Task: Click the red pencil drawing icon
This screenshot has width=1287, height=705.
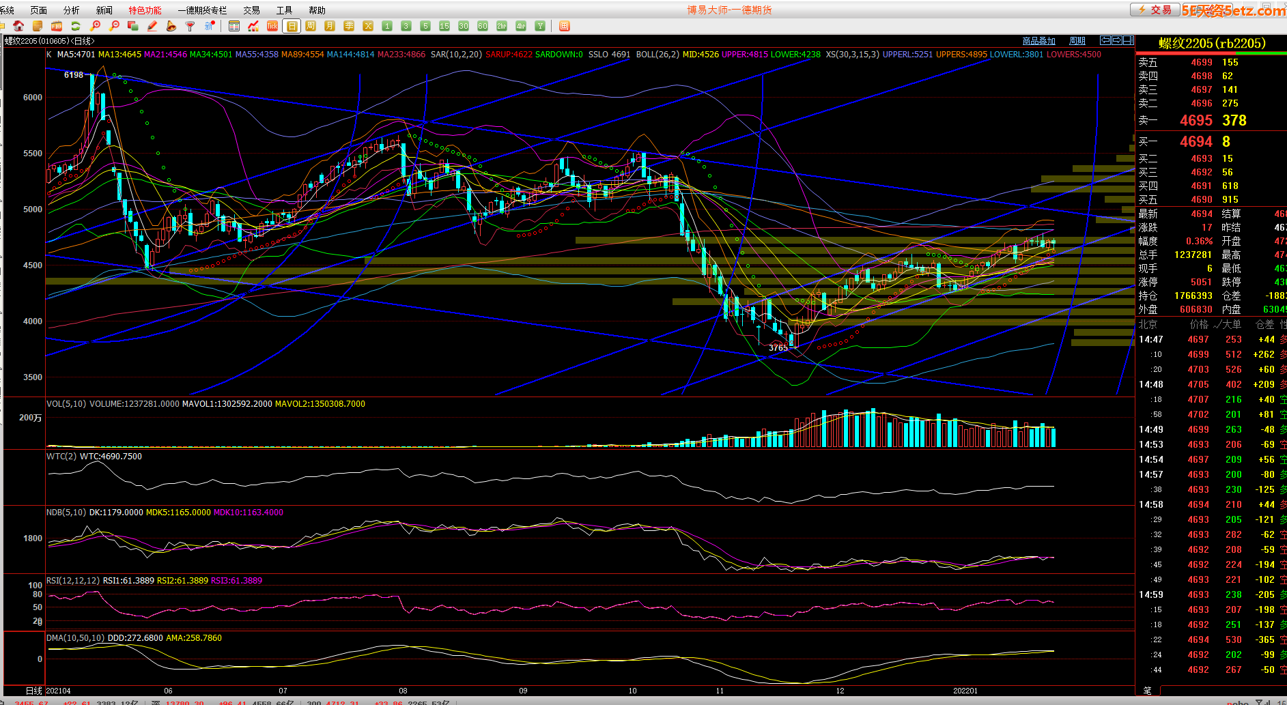Action: pyautogui.click(x=152, y=26)
